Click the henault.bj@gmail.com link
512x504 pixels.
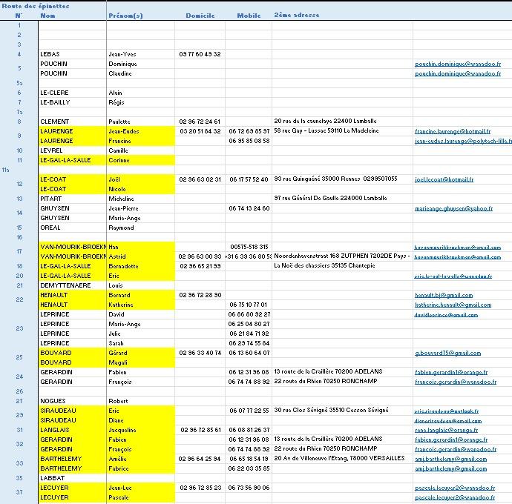point(444,295)
